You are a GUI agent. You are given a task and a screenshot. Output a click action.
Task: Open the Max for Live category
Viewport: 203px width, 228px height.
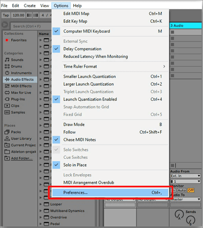tap(18, 93)
